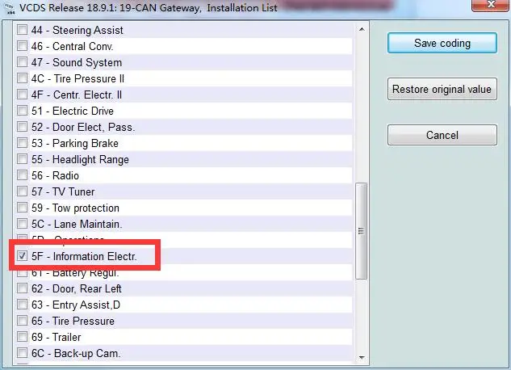Click the scrollbar up arrow
This screenshot has width=511, height=370.
pos(362,29)
